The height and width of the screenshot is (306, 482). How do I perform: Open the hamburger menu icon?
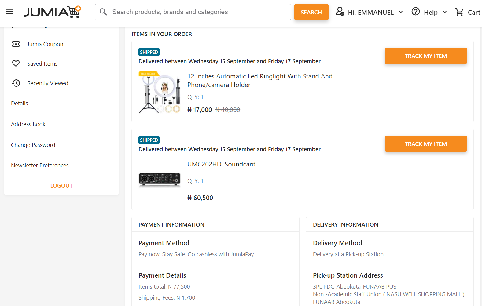point(9,12)
